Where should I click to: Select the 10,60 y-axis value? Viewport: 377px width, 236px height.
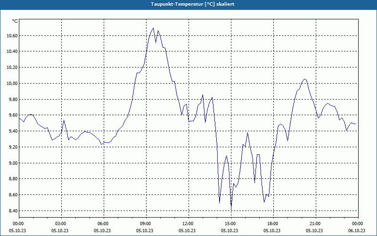12,36
